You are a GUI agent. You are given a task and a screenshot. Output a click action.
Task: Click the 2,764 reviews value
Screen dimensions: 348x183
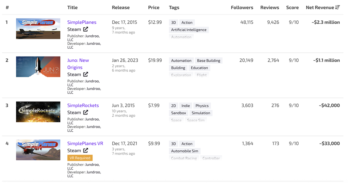273,60
